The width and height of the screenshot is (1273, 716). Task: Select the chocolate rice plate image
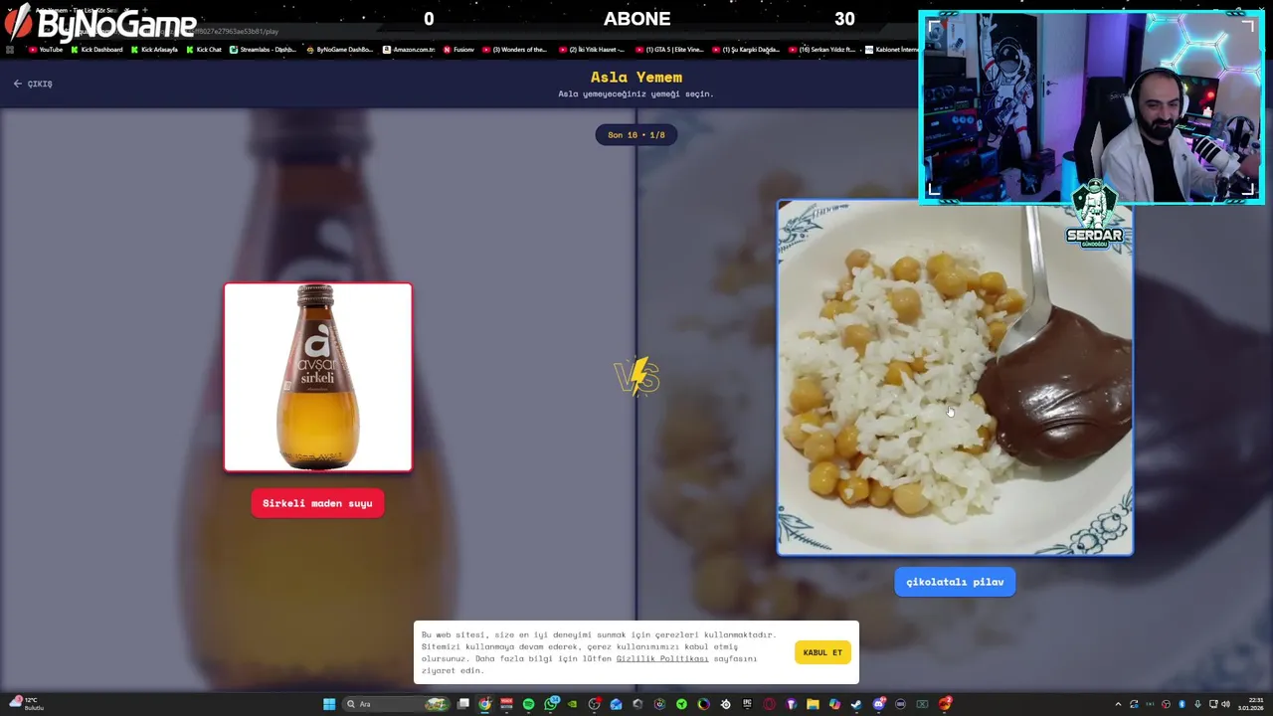coord(955,378)
